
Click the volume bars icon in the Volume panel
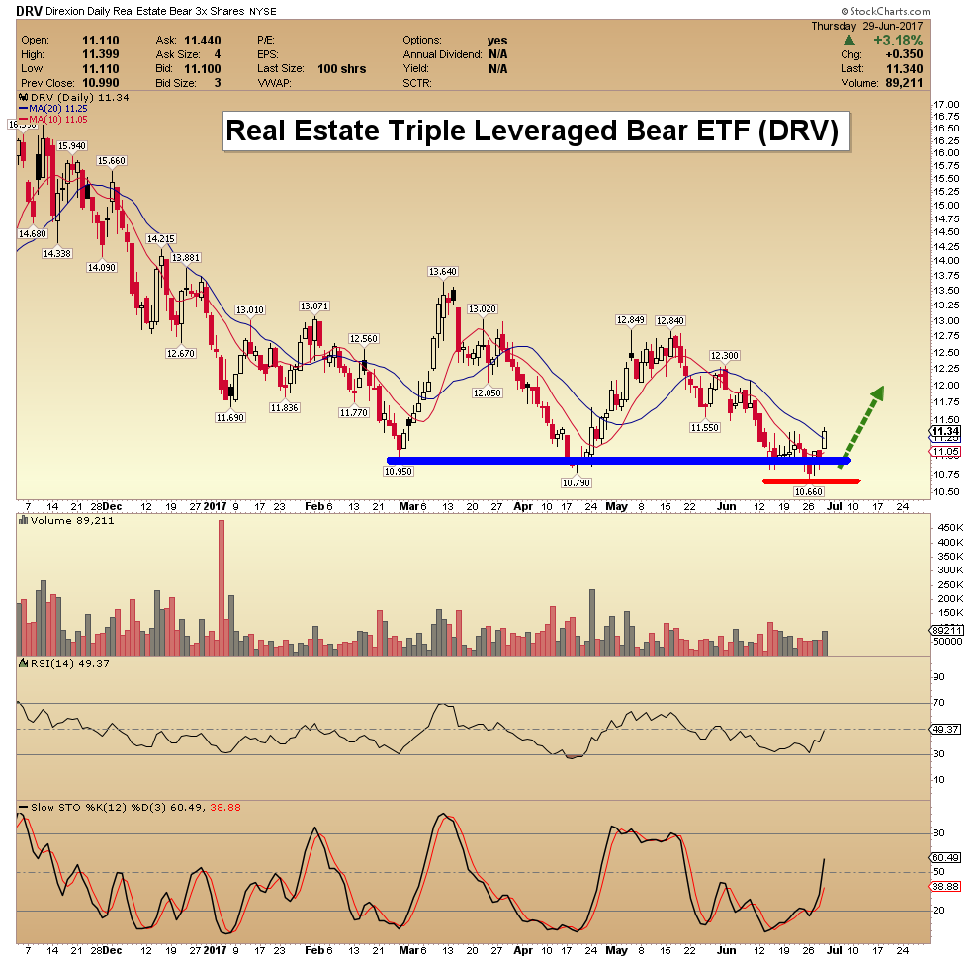tap(24, 520)
